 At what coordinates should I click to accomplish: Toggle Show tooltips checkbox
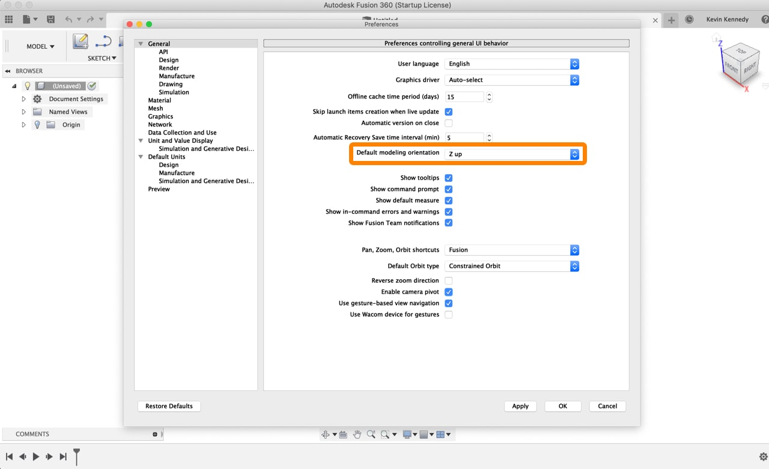[x=448, y=178]
